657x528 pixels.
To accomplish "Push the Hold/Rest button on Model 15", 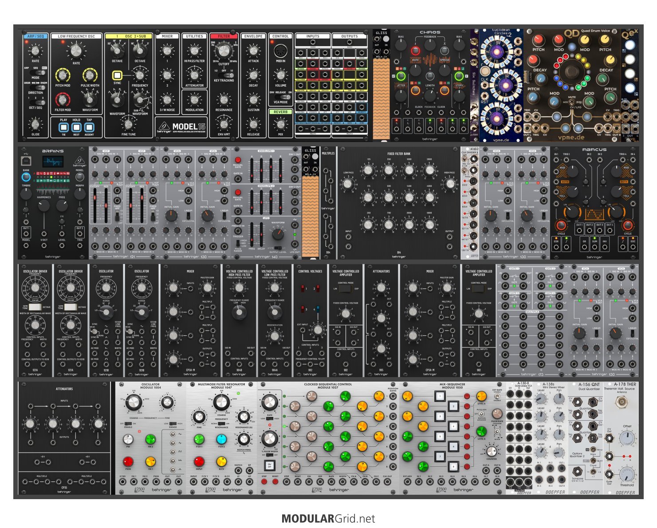I will [76, 128].
